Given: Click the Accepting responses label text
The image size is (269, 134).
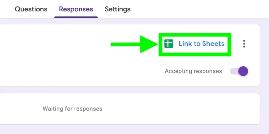Looking at the screenshot, I should 193,71.
